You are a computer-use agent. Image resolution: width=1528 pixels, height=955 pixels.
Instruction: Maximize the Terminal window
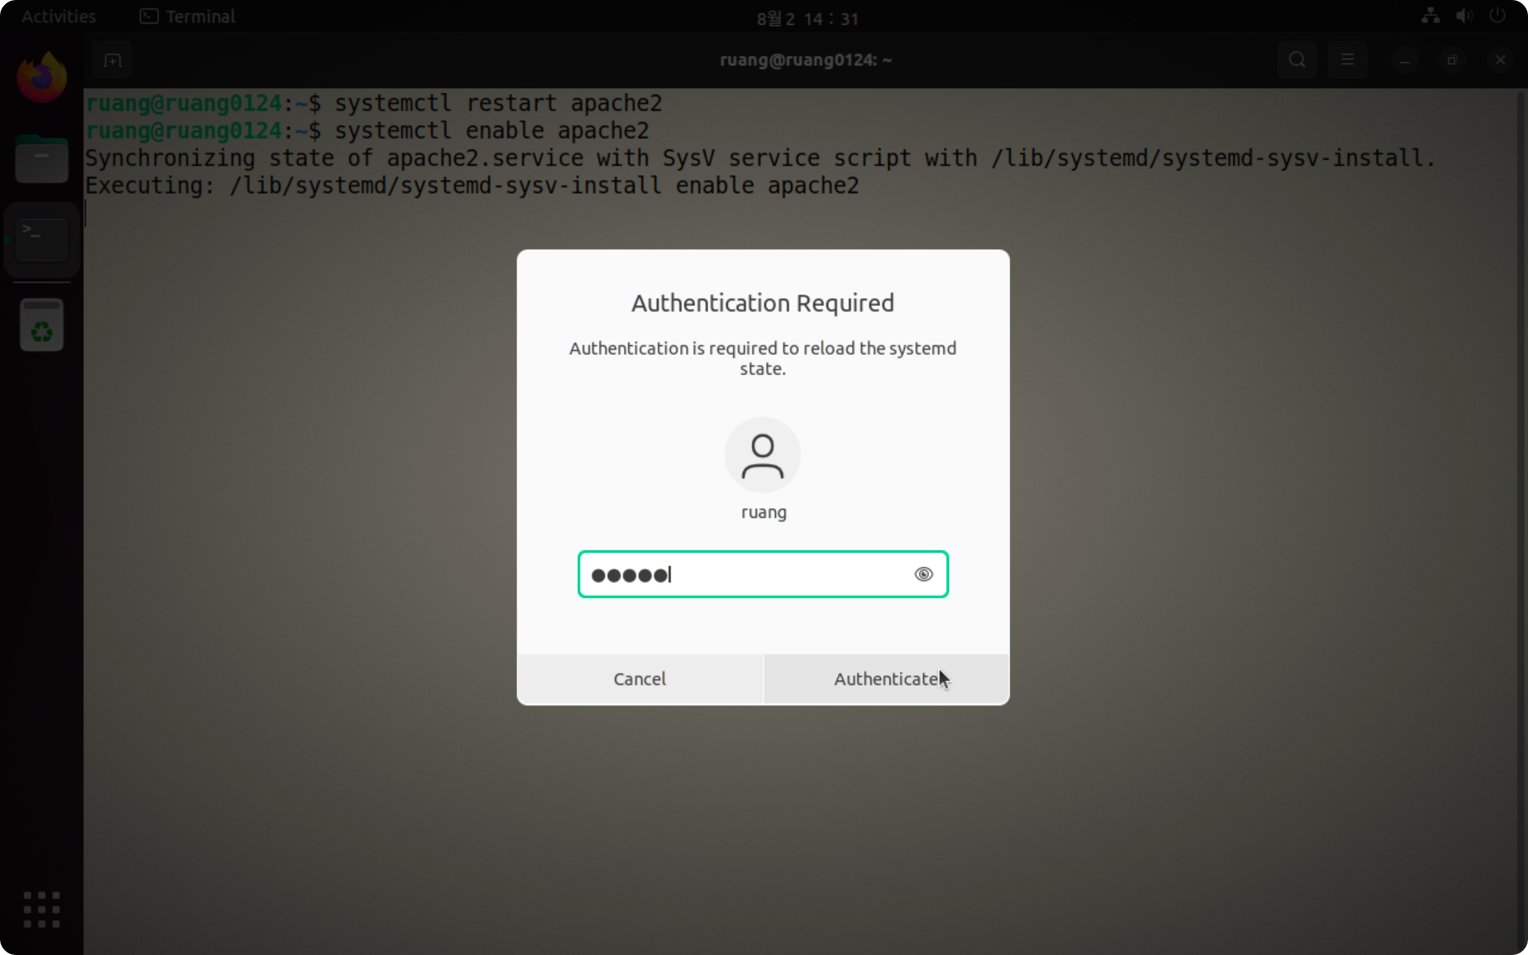coord(1452,60)
